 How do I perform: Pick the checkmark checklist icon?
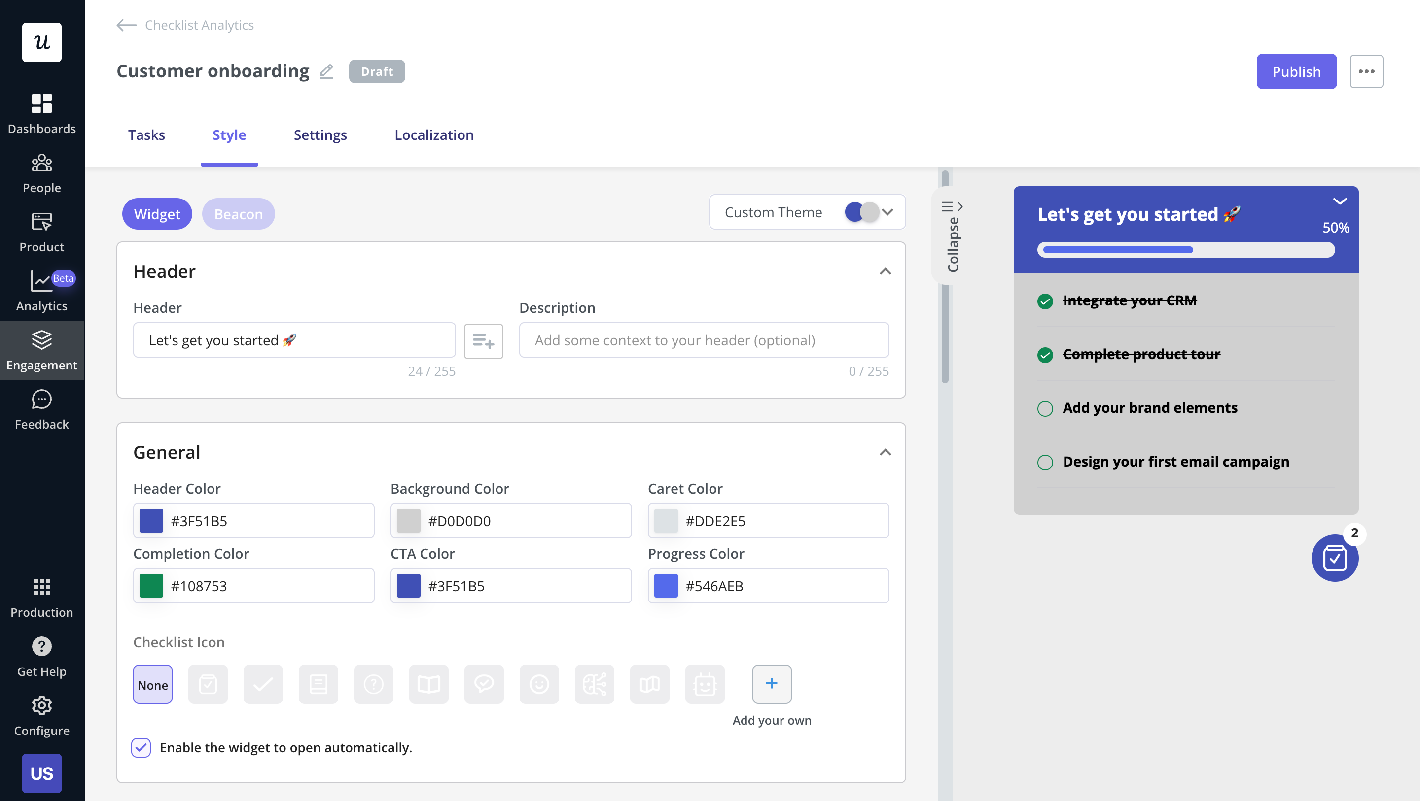263,684
